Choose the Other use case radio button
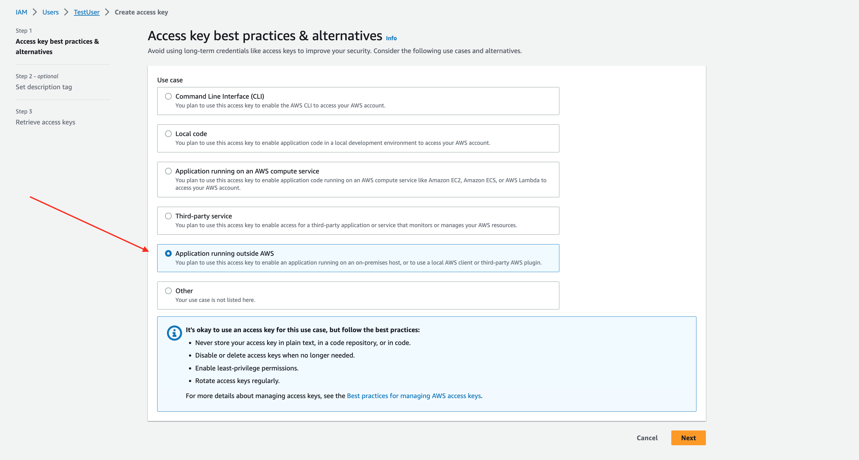Screen dimensions: 859x460 (x=169, y=291)
